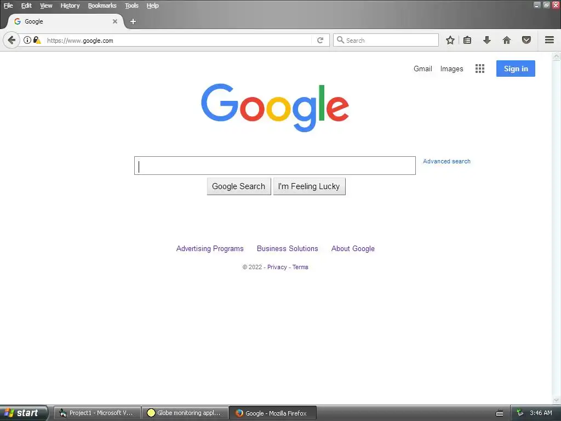Open the Edit menu
561x421 pixels.
[26, 5]
